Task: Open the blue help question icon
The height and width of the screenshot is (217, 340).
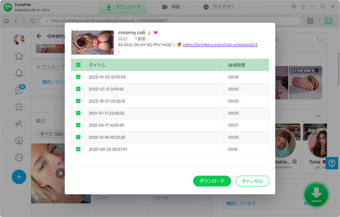Action: point(332,163)
